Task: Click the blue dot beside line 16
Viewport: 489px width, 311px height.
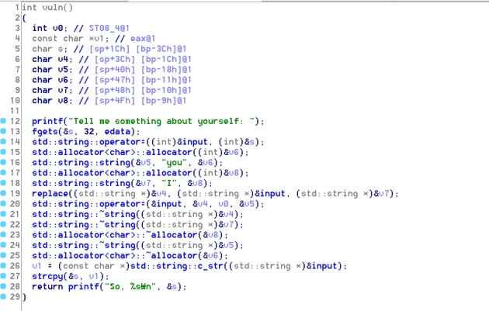Action: (3, 162)
